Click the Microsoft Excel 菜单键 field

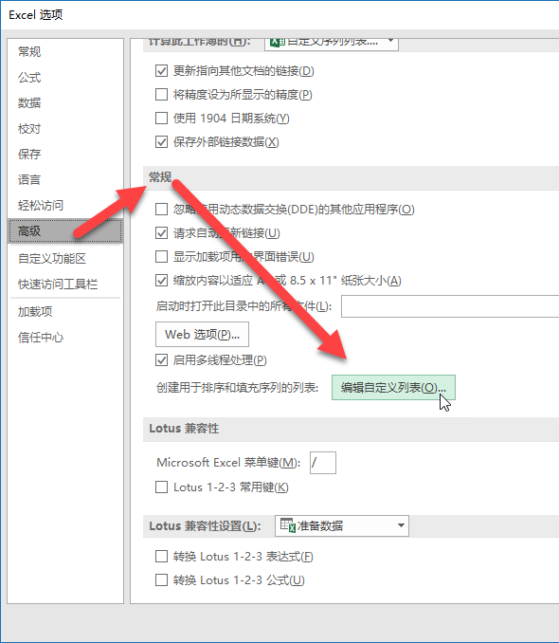[x=323, y=463]
